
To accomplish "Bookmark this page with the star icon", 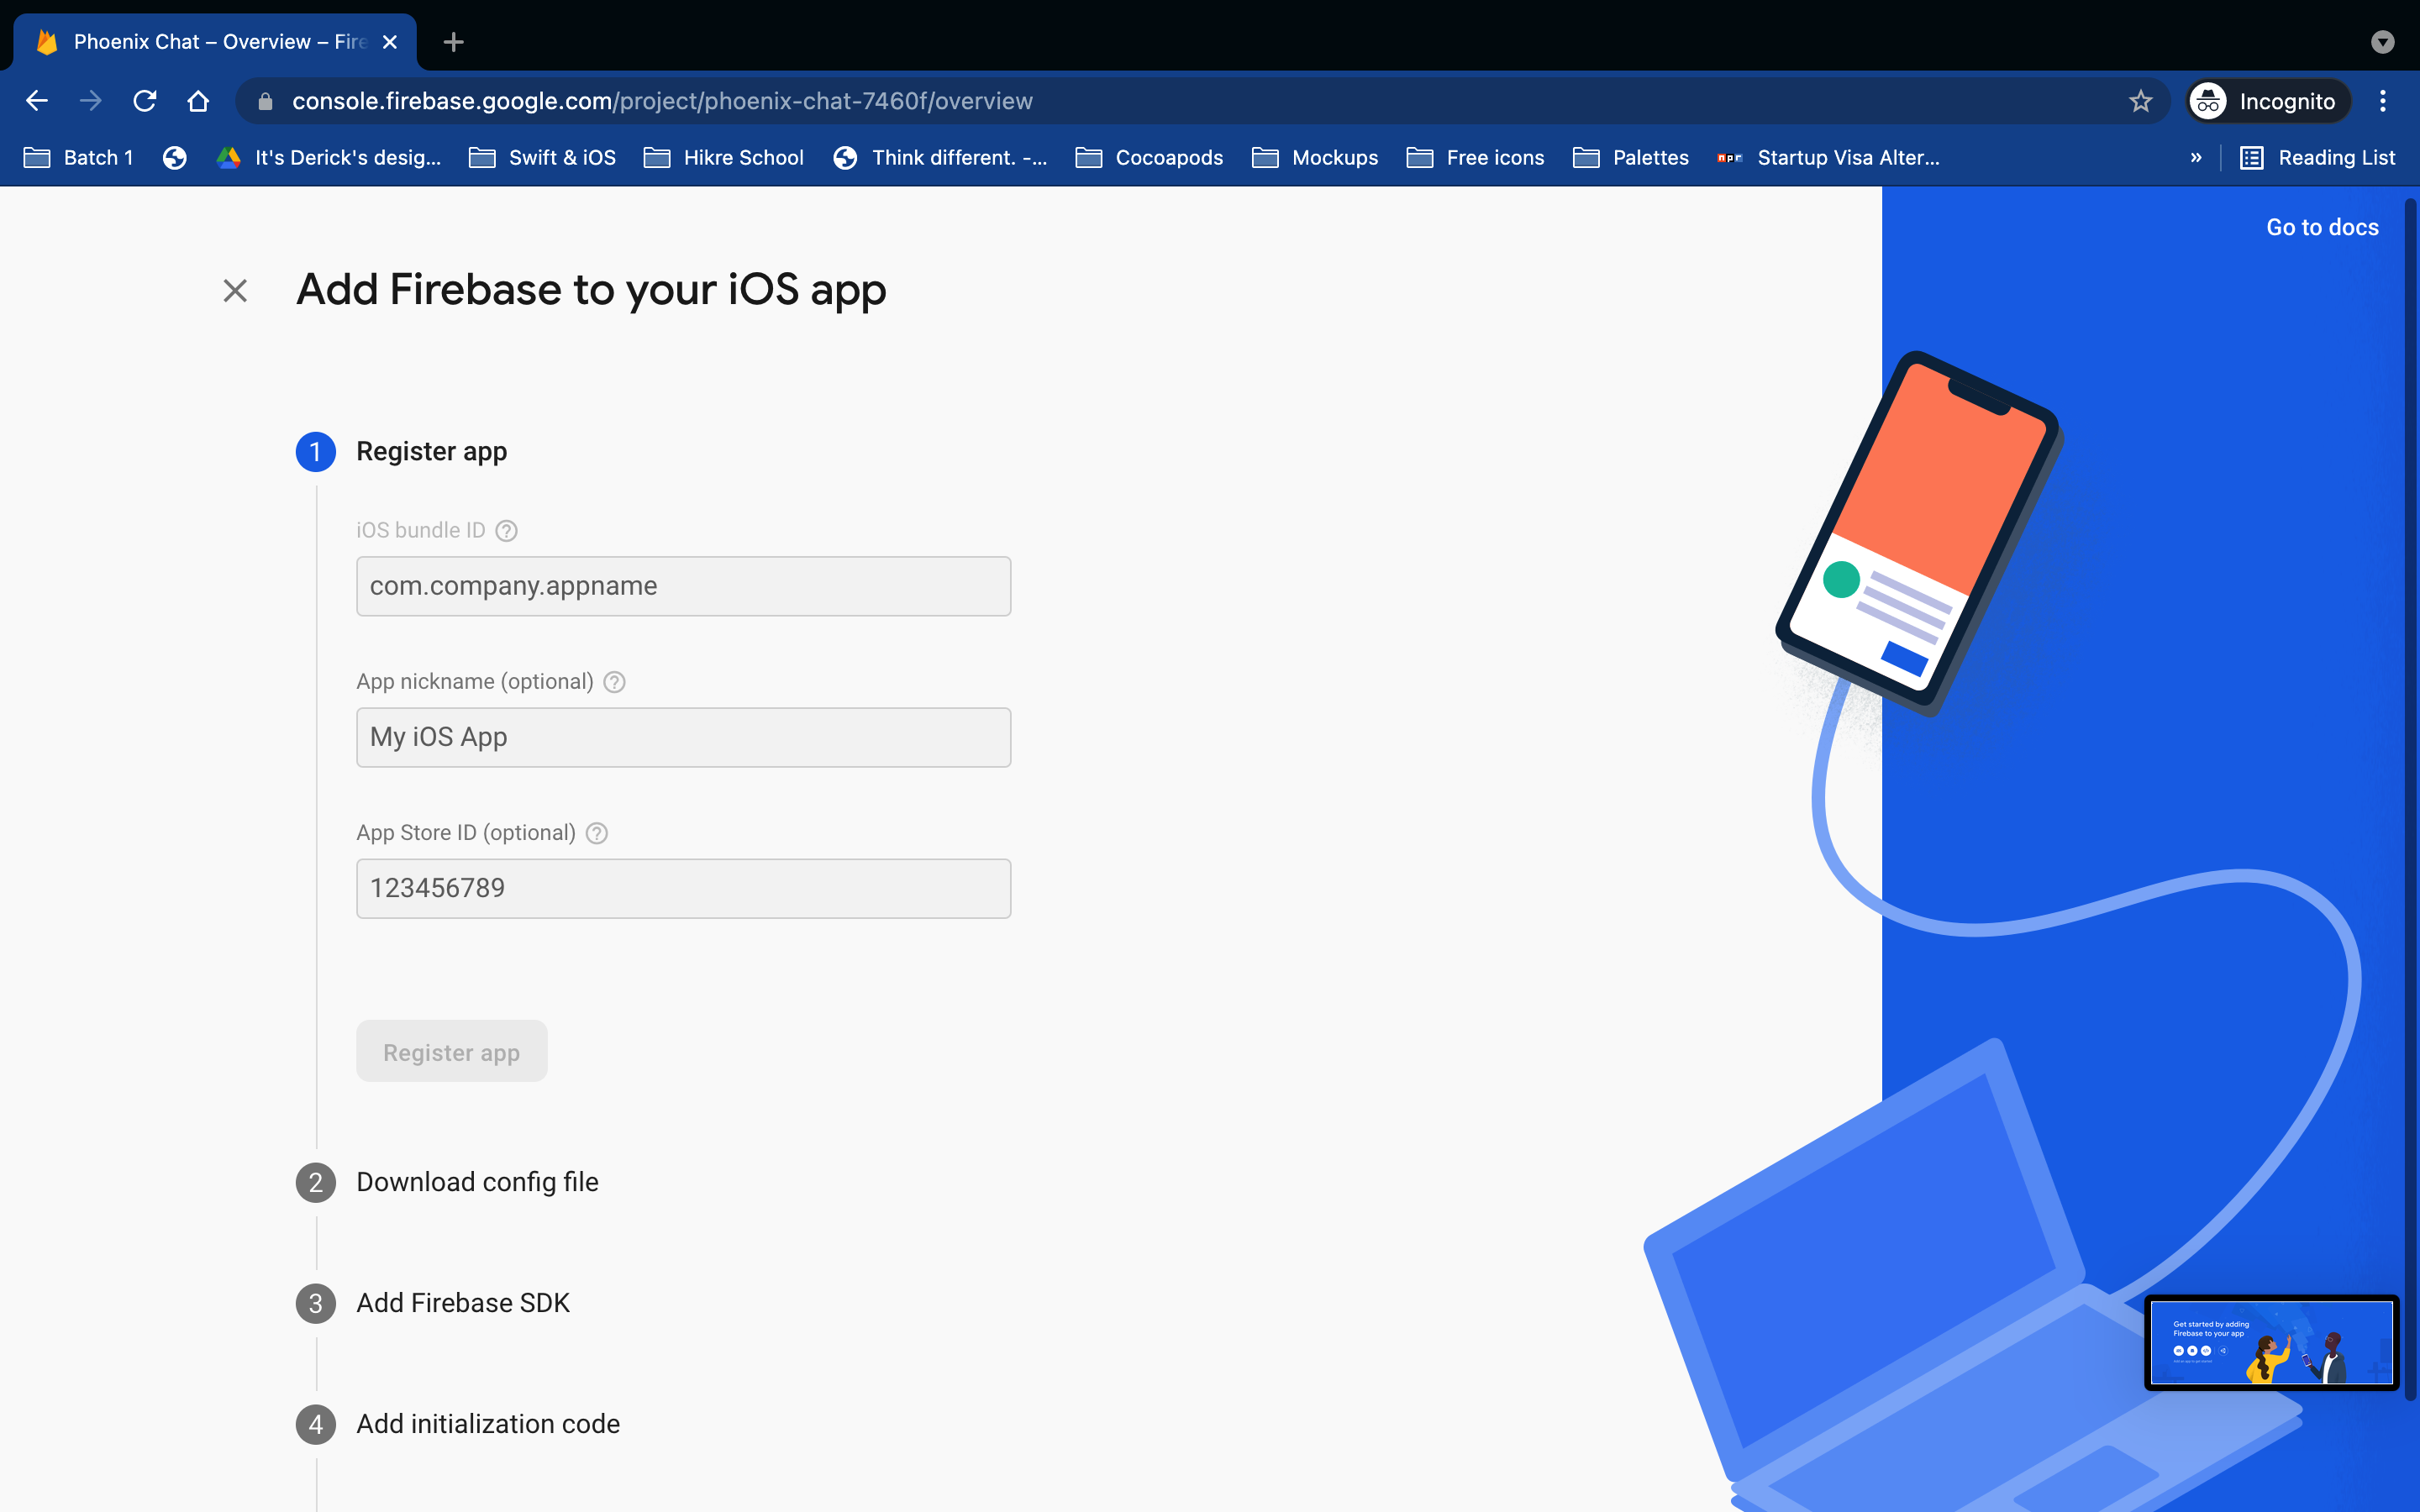I will click(2140, 101).
